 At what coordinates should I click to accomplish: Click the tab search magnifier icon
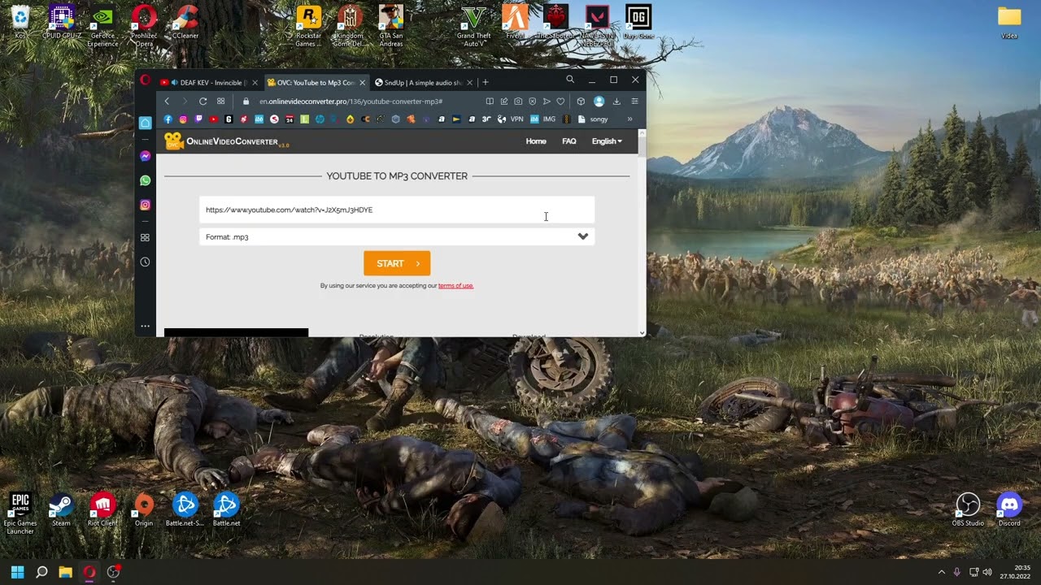[570, 80]
